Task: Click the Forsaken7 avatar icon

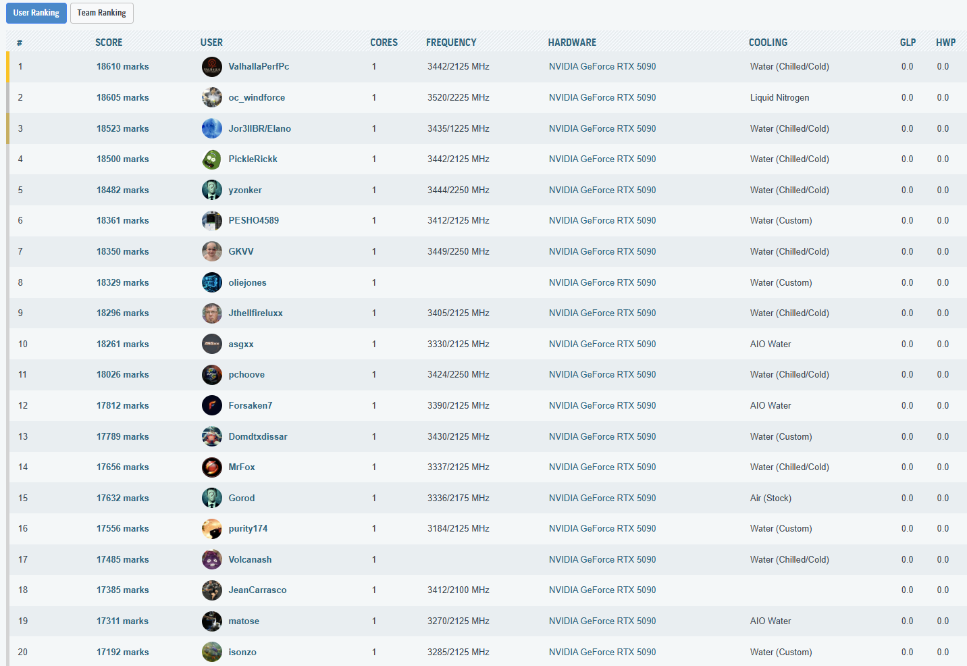Action: (211, 405)
